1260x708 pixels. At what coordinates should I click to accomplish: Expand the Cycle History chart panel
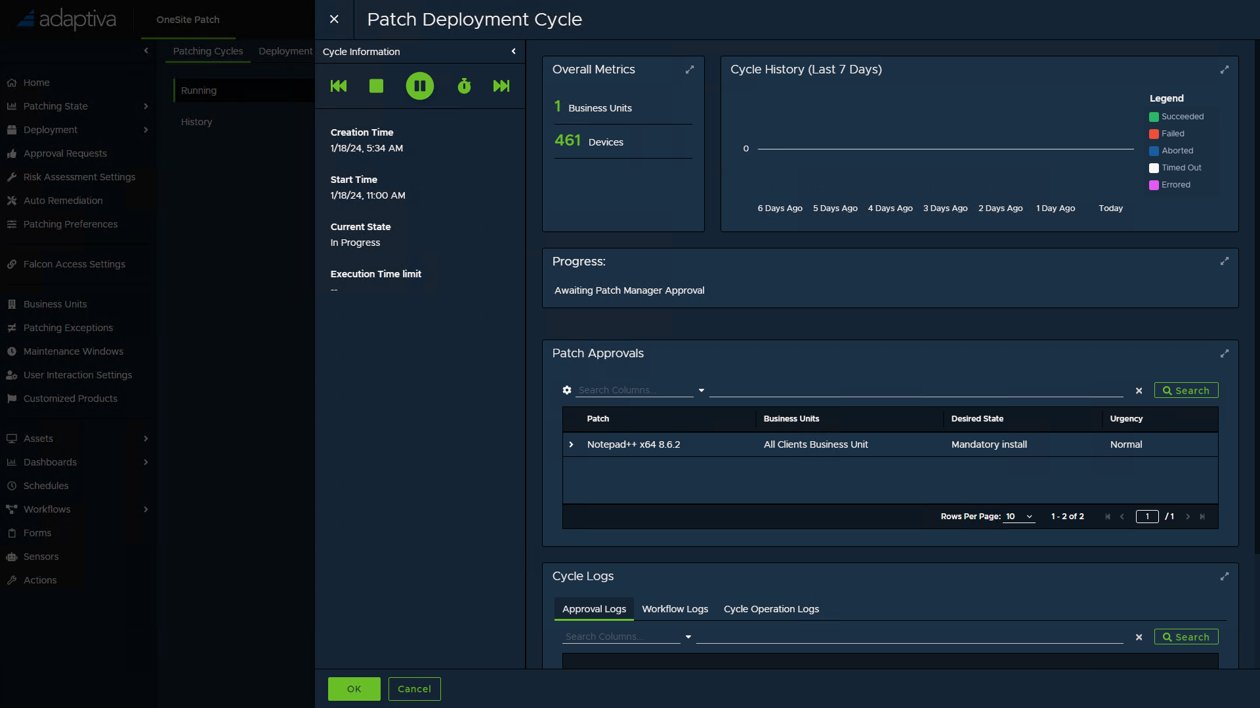coord(1225,69)
